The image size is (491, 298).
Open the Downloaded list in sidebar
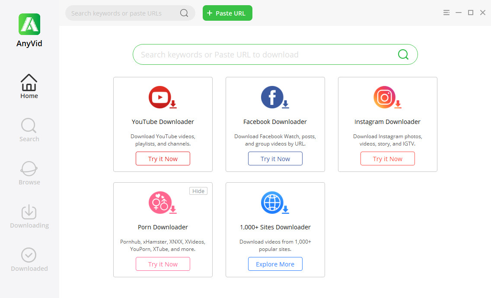29,260
